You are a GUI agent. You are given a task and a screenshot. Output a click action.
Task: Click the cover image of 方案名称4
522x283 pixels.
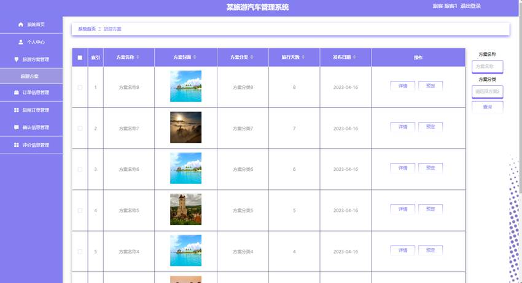point(185,251)
